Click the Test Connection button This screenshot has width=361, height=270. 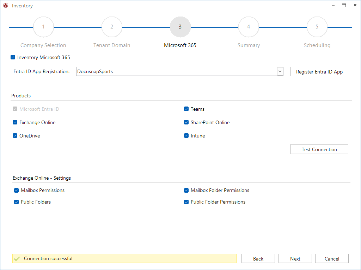(319, 149)
